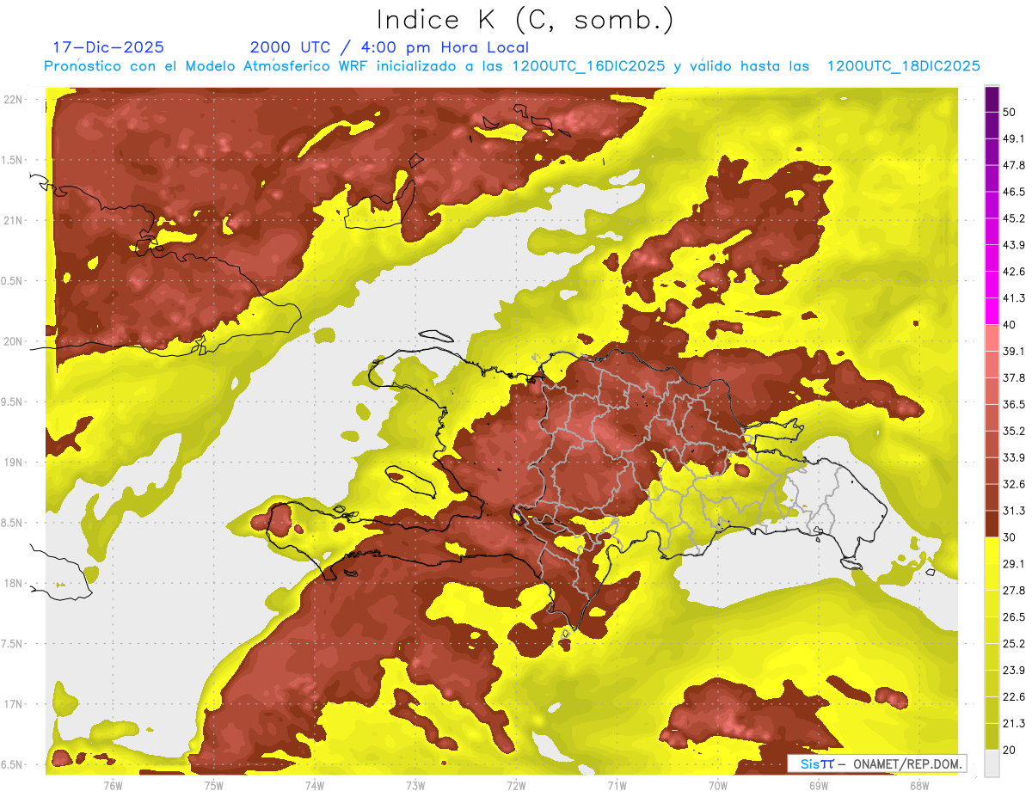
Task: Select the pink swatch between 39.1 and 40
Action: 992,338
